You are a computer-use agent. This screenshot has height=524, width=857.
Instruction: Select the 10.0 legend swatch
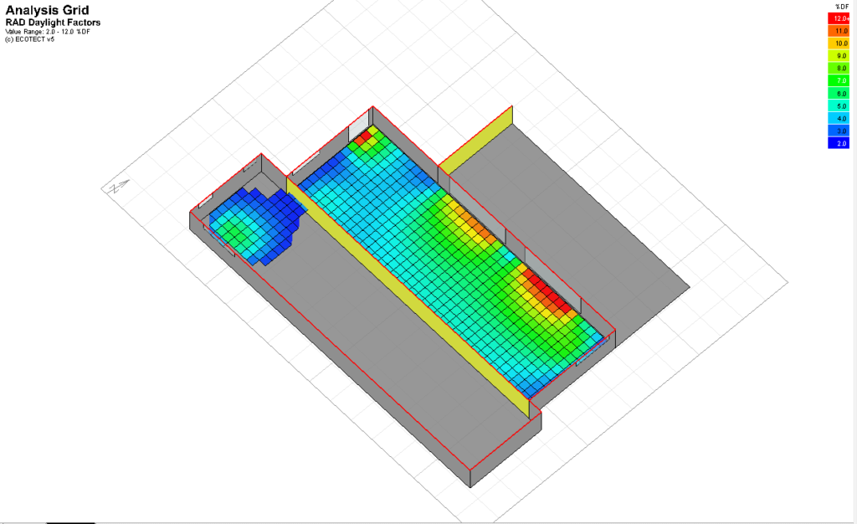(839, 44)
